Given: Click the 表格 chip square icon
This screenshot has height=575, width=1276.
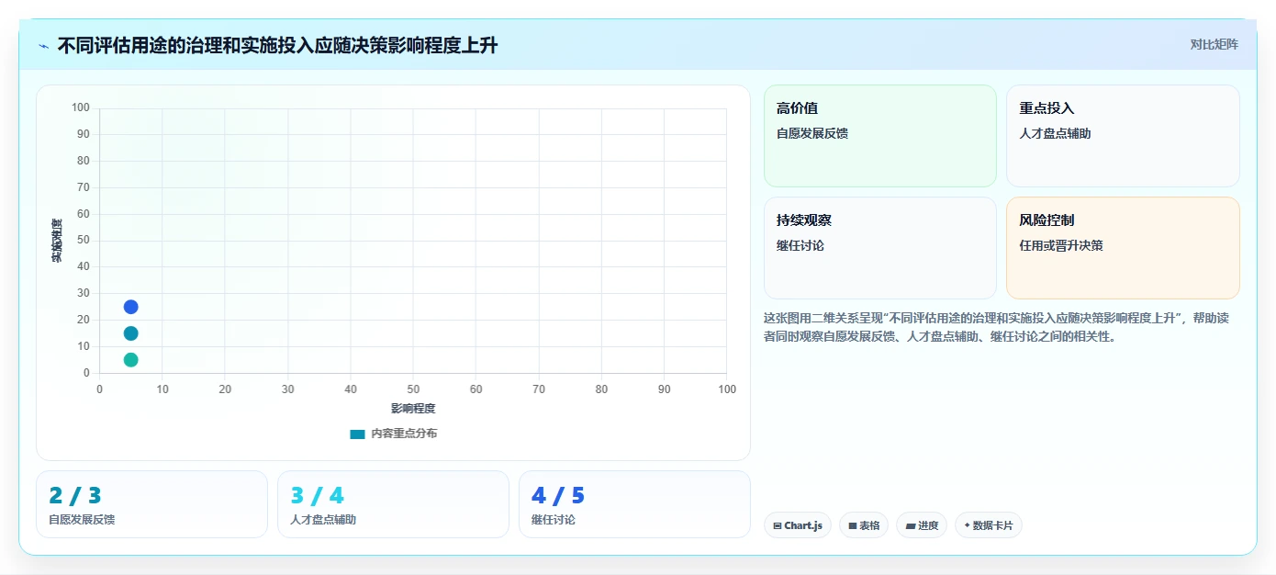Looking at the screenshot, I should pos(852,526).
